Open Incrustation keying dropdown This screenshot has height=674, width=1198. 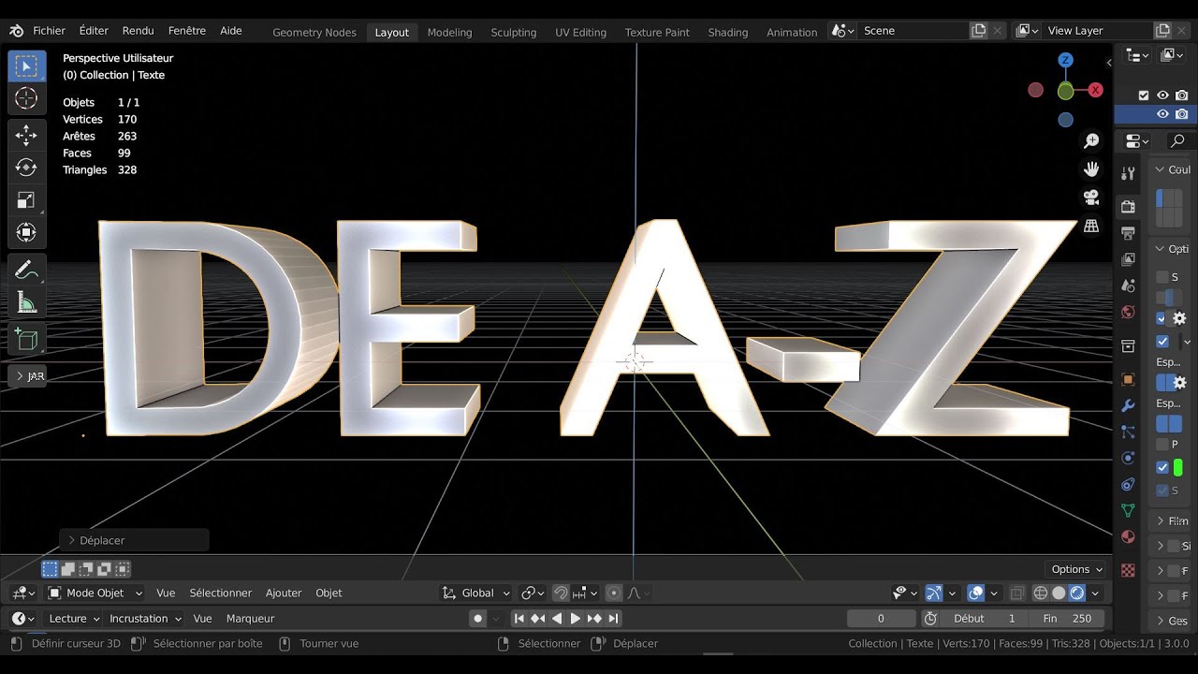pos(145,618)
